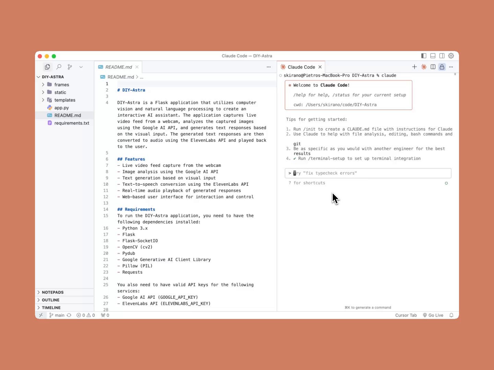This screenshot has height=370, width=494.
Task: Toggle bottom panel layout icon
Action: pyautogui.click(x=433, y=56)
